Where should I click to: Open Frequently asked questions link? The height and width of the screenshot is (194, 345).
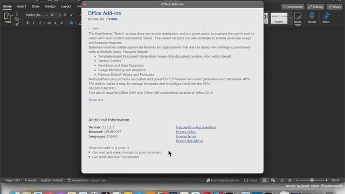point(196,127)
